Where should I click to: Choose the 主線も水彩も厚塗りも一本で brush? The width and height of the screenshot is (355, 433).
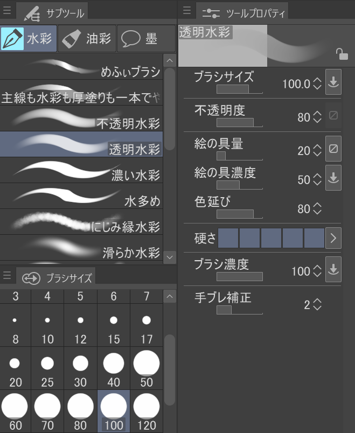coord(81,93)
